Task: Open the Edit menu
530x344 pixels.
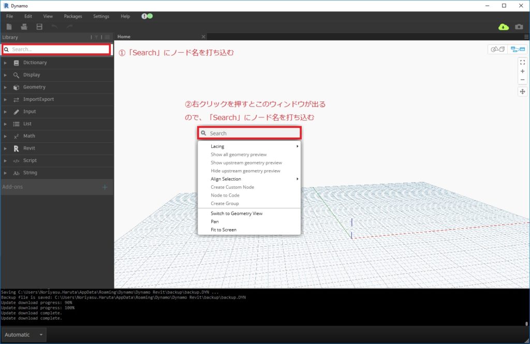Action: (28, 16)
